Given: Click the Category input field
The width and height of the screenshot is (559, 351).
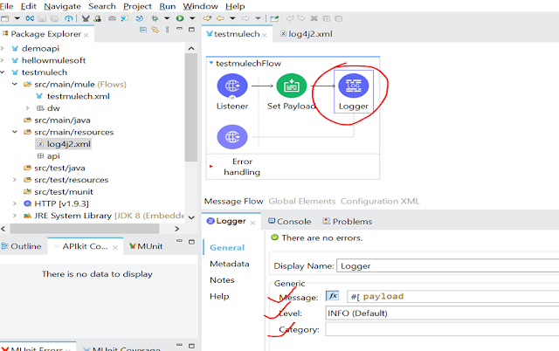Looking at the screenshot, I should pyautogui.click(x=442, y=329).
